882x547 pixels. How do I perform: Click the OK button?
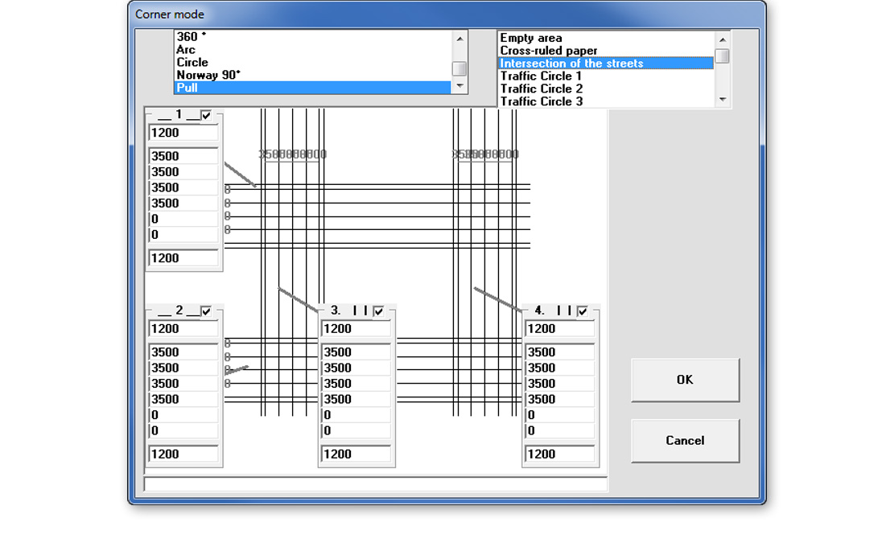pos(684,380)
